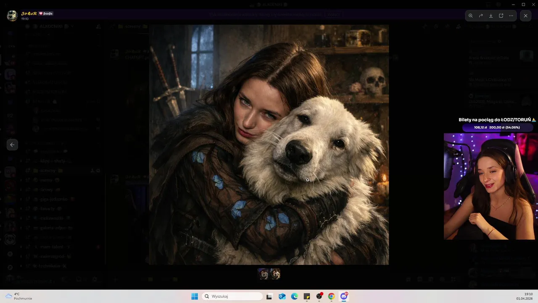This screenshot has width=538, height=303.
Task: Select the second thumbnail below the image
Action: pos(275,274)
